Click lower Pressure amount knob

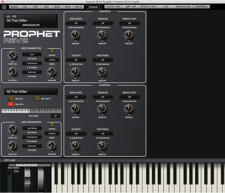pyautogui.click(x=102, y=108)
